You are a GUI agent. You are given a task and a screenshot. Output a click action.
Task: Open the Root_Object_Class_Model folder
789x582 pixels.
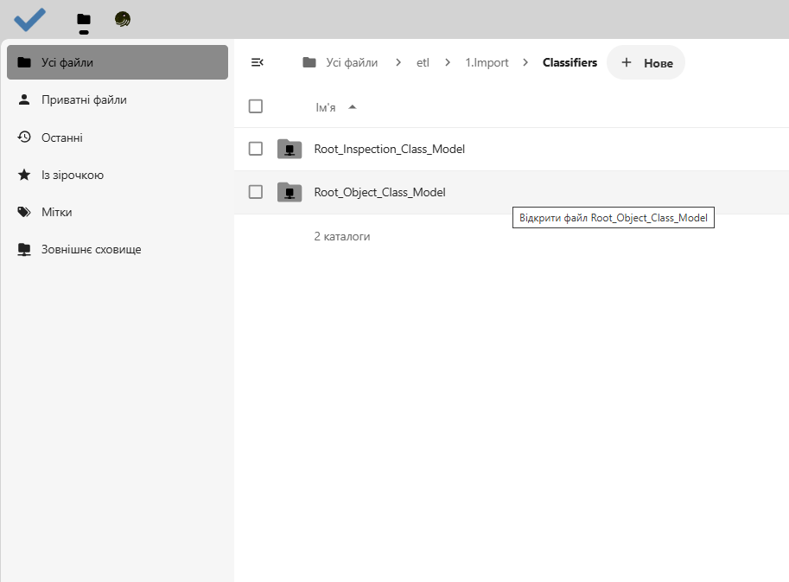coord(380,192)
